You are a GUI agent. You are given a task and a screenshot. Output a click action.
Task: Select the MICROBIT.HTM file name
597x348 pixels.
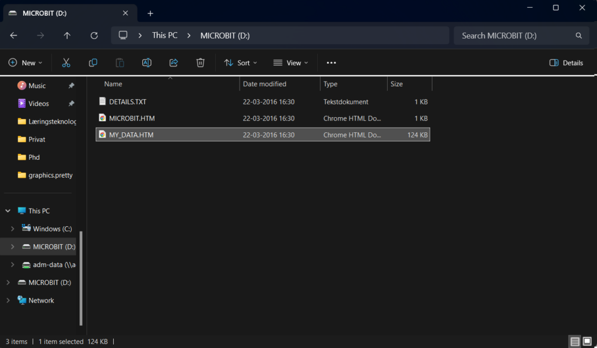(132, 118)
